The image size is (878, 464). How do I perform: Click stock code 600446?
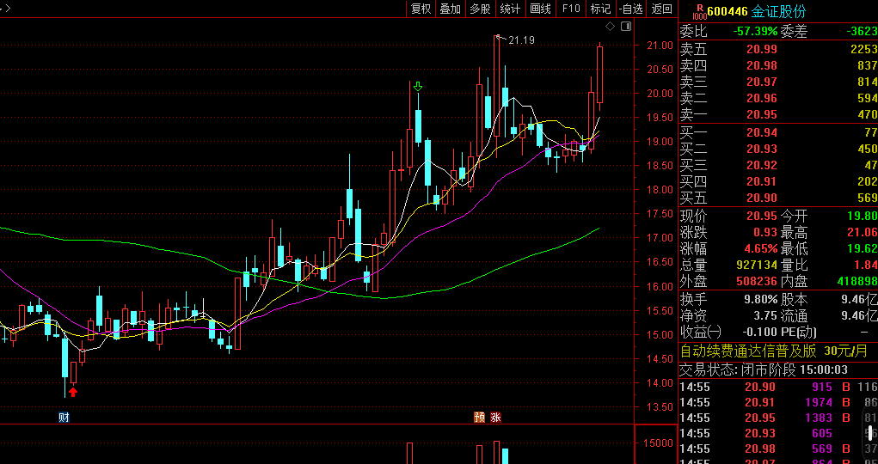728,11
